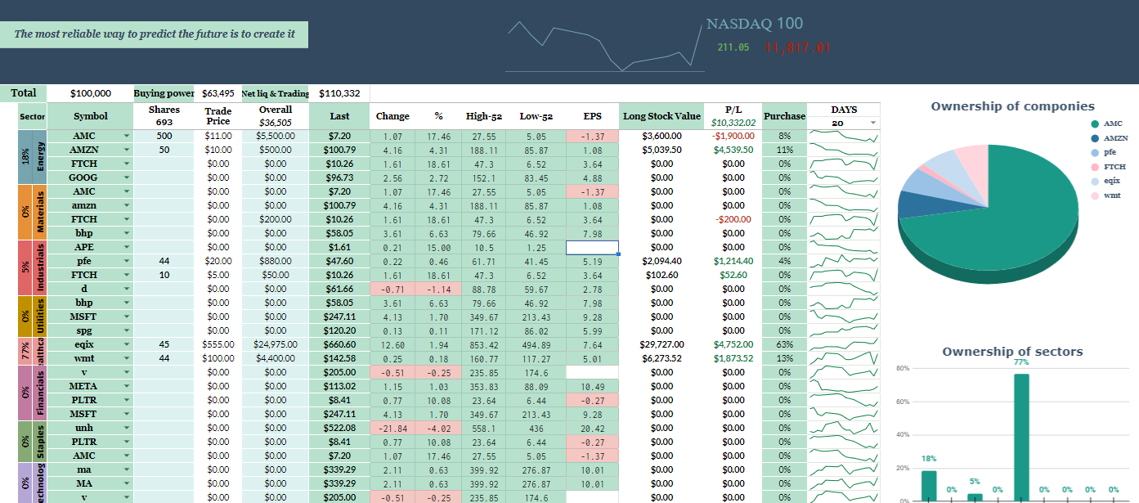
Task: Select the 18% bar in sectors chart
Action: (x=929, y=486)
